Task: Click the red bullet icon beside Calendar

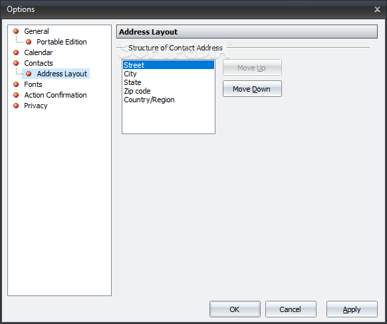Action: (x=16, y=52)
